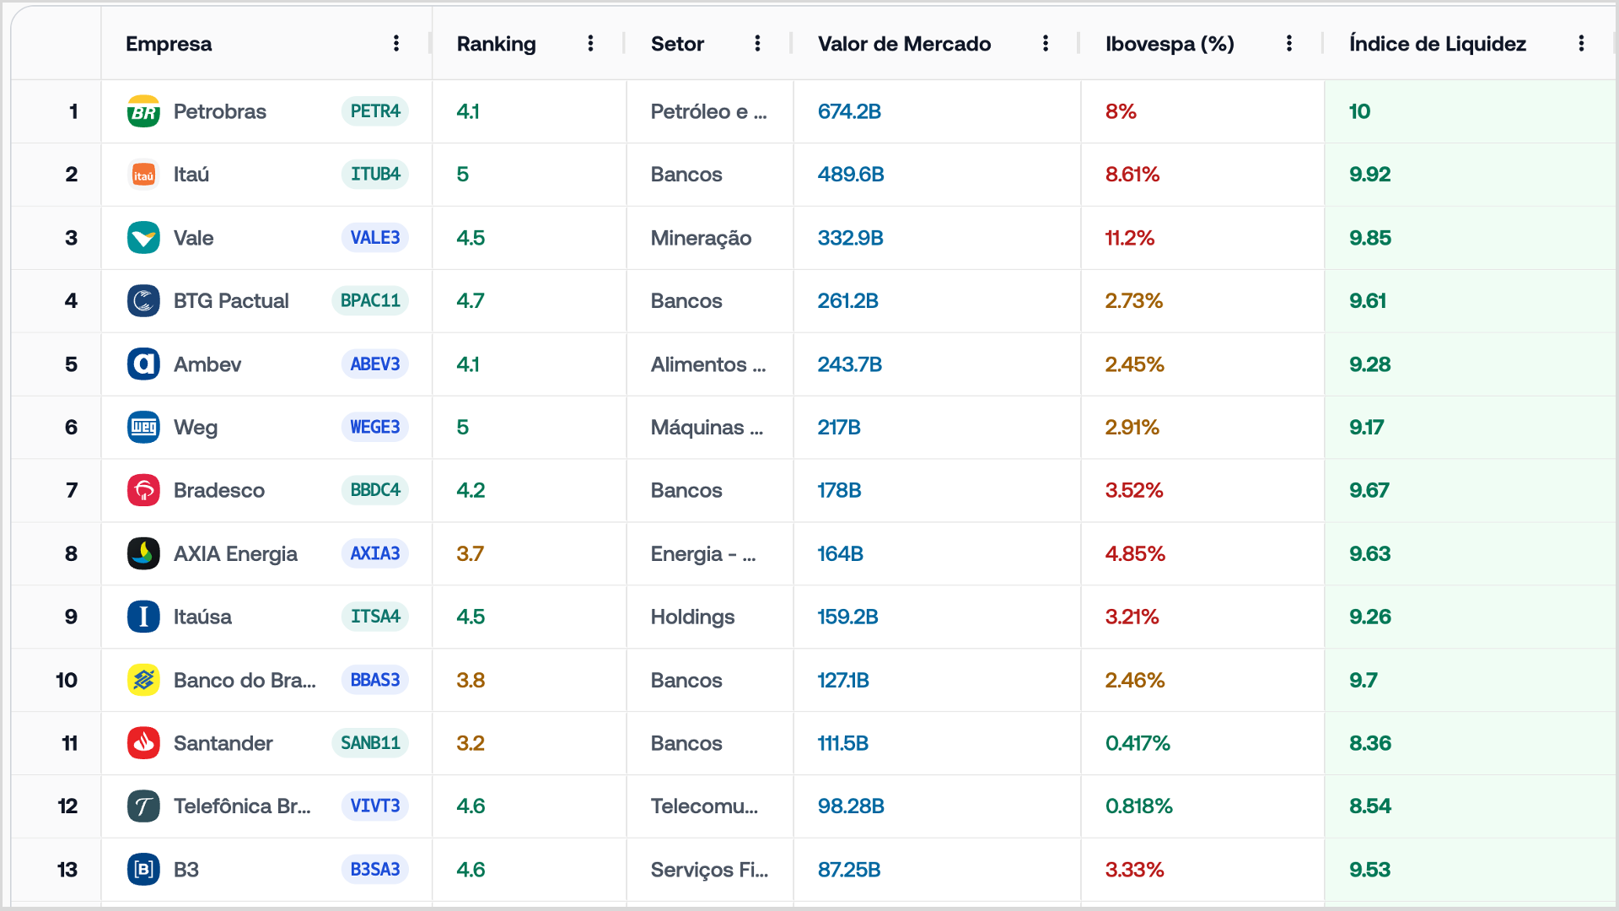This screenshot has height=911, width=1619.
Task: Click the Itaú company logo
Action: coord(143,175)
